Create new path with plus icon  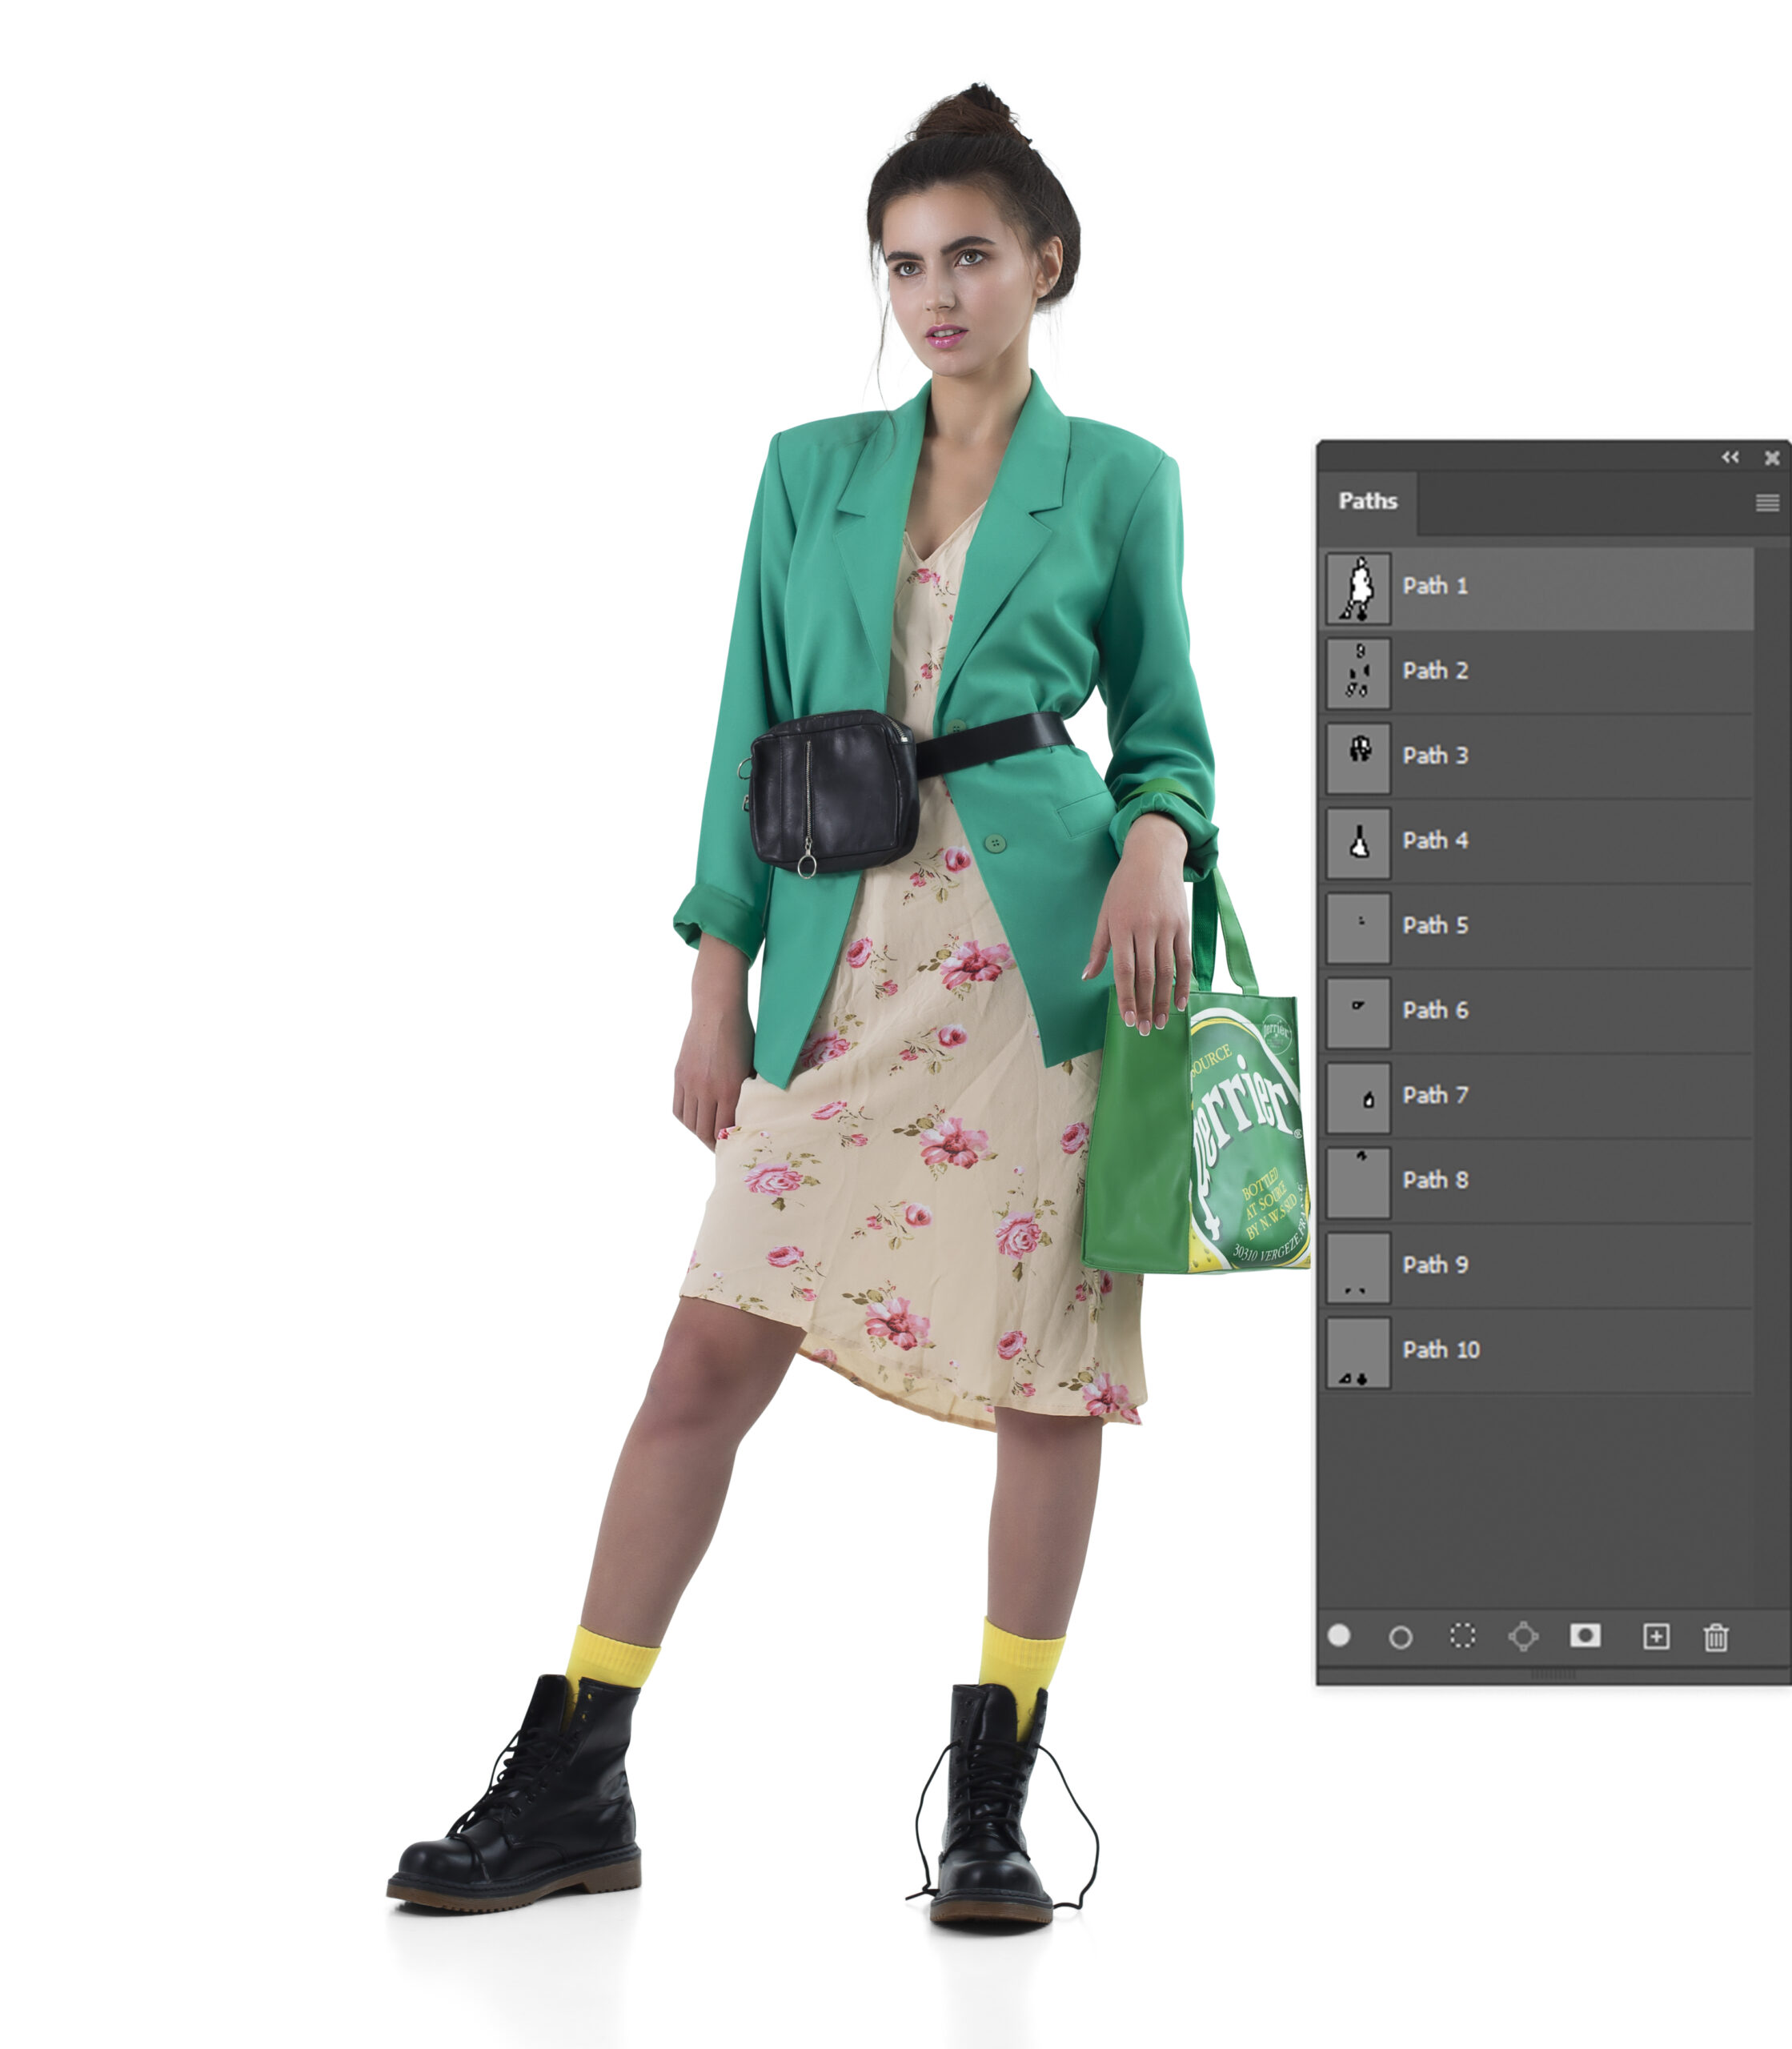pyautogui.click(x=1656, y=1636)
